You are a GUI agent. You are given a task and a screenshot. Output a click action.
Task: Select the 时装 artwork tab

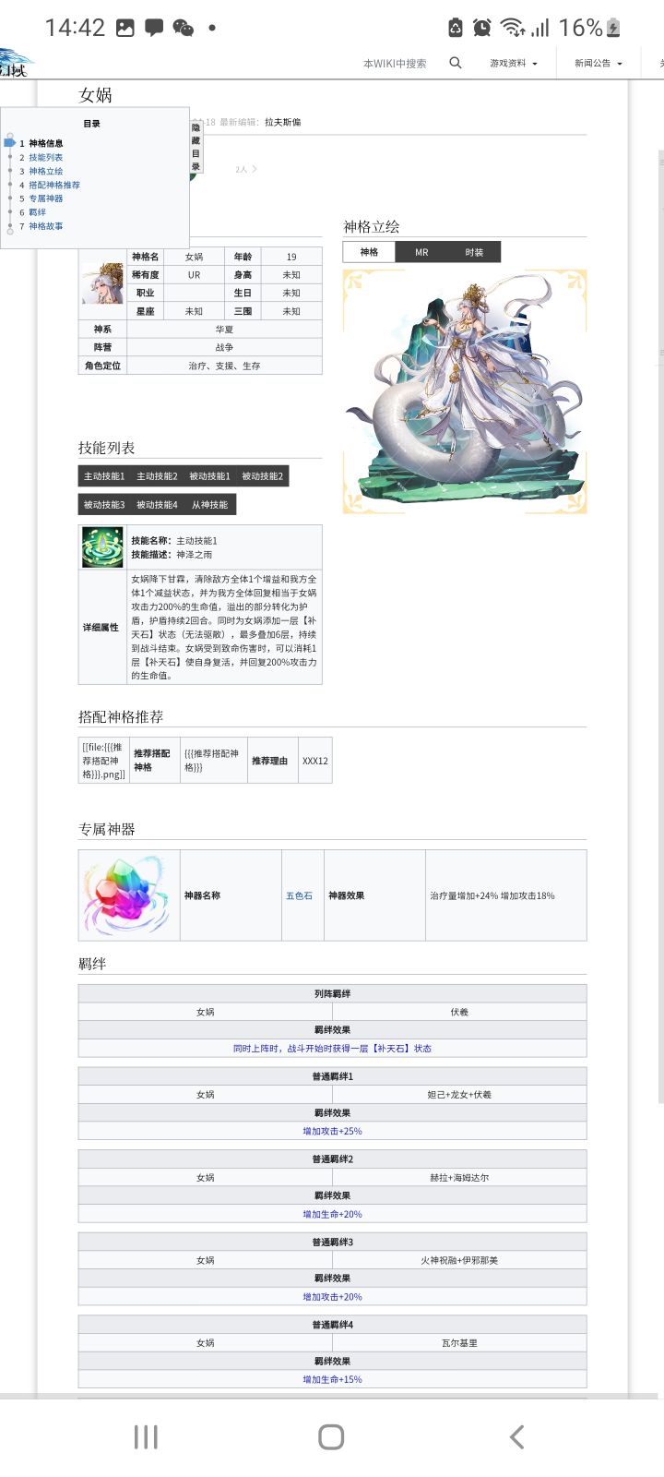click(x=474, y=252)
